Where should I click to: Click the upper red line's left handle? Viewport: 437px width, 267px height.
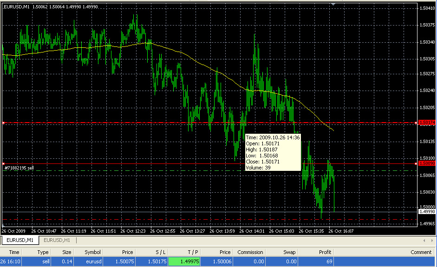pos(3,123)
